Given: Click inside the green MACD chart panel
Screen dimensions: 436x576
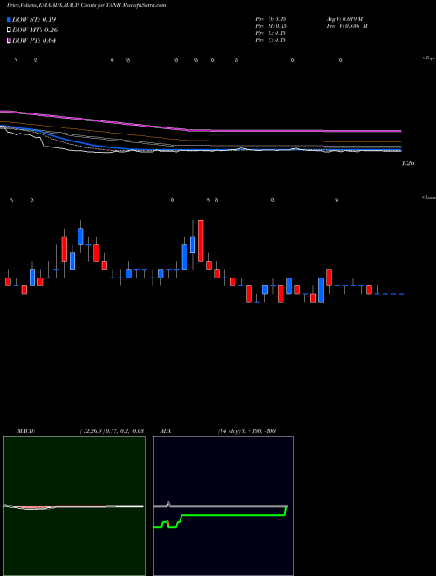Looking at the screenshot, I should 74,506.
